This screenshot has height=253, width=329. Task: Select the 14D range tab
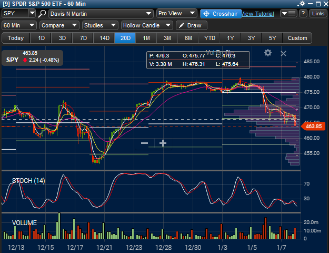click(104, 38)
